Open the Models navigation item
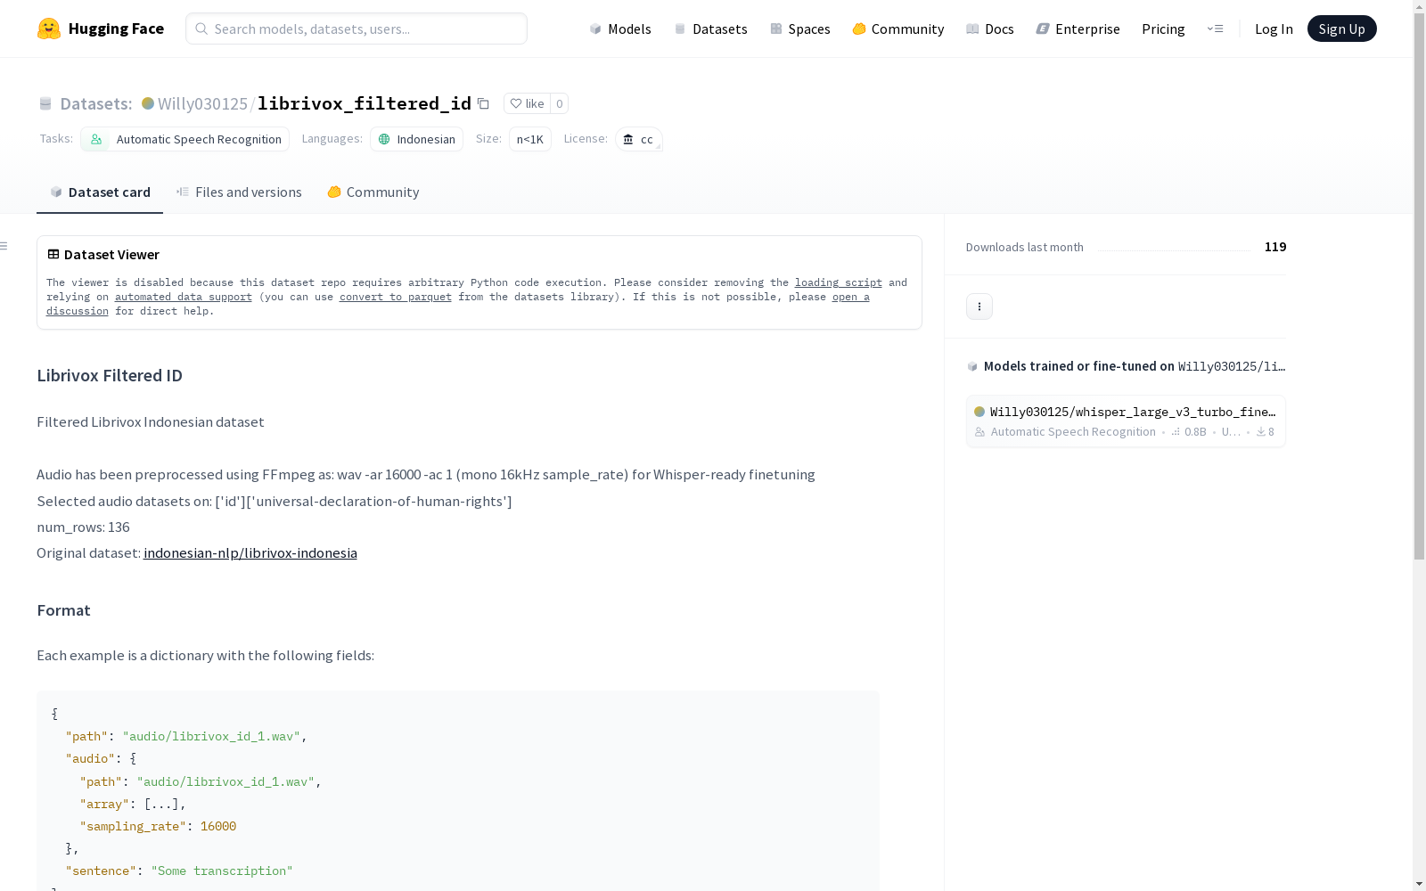 (x=620, y=29)
